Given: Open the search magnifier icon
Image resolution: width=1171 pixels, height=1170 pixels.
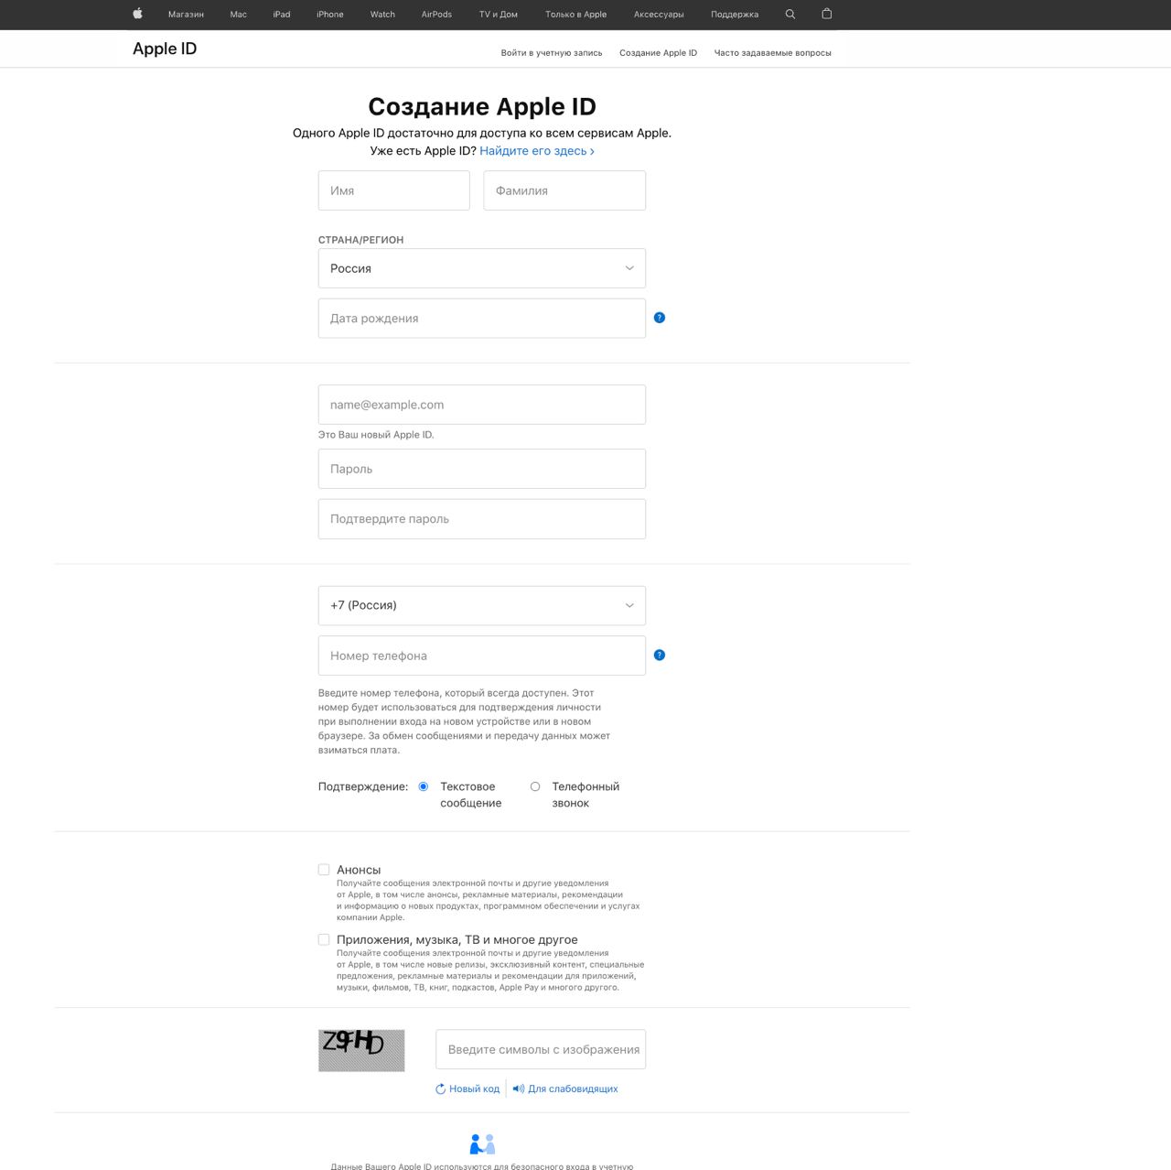Looking at the screenshot, I should click(x=790, y=14).
